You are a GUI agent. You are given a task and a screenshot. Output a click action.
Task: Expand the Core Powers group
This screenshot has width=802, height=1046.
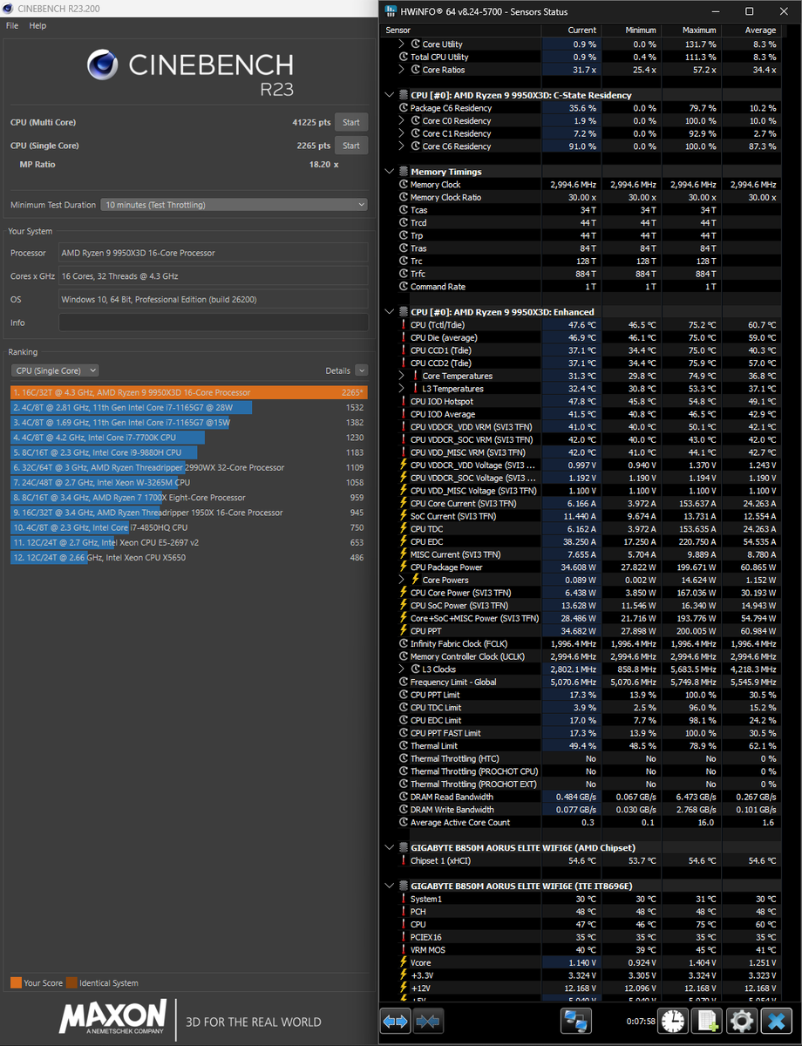pos(402,580)
